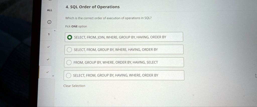Select option starting SELECT, FROM, JOIN, WHERE
This screenshot has width=257, height=107.
tap(69, 37)
